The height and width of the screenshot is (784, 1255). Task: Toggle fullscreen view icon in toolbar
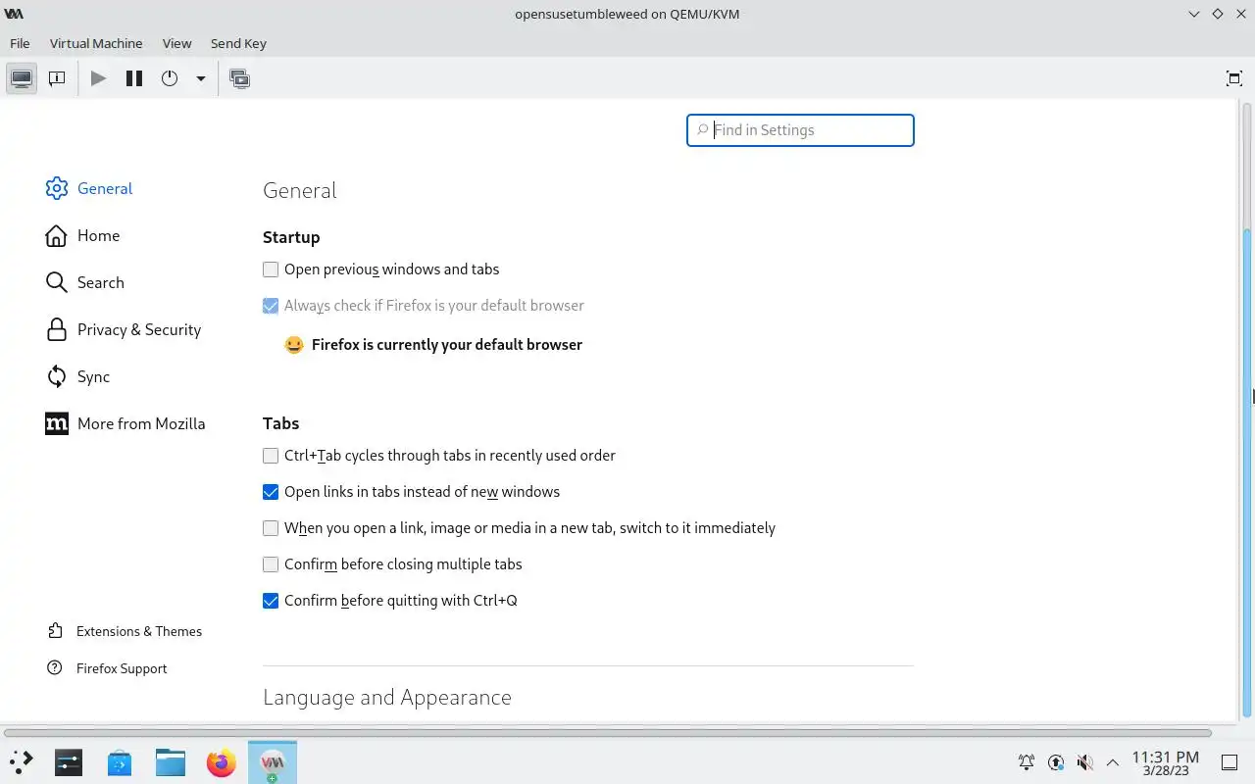tap(1234, 78)
